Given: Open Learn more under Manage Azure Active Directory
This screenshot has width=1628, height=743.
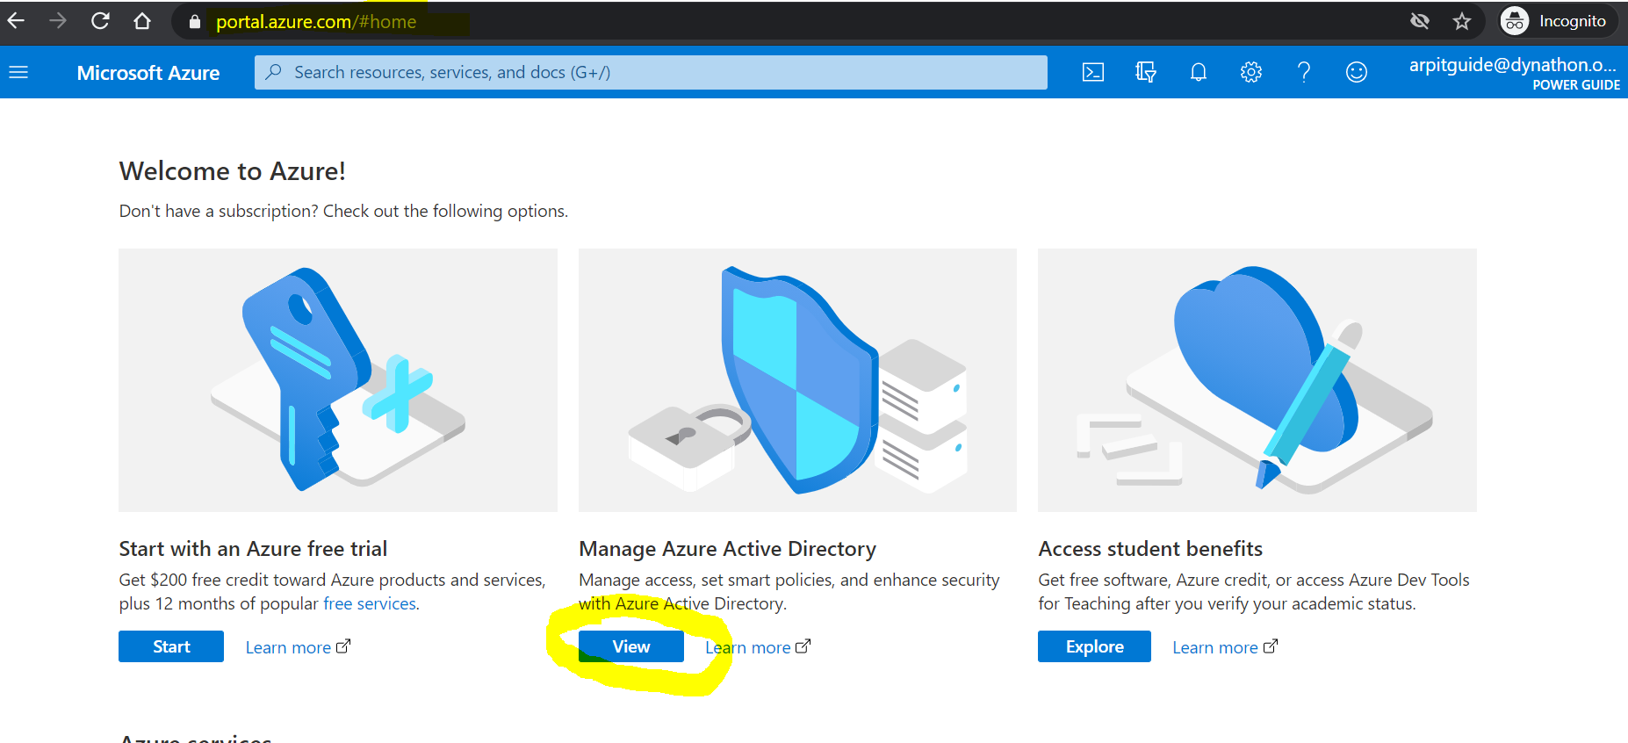Looking at the screenshot, I should tap(758, 647).
